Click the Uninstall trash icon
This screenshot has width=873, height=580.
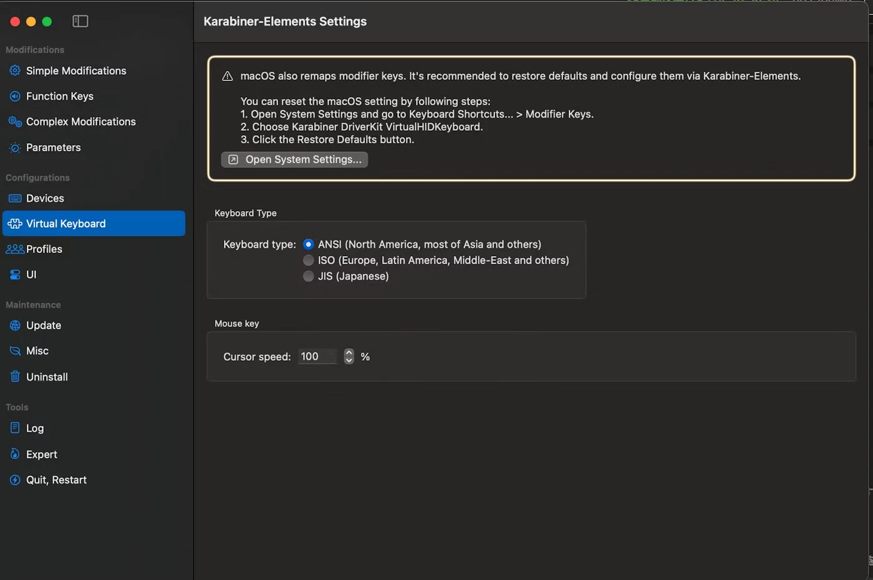(x=15, y=377)
